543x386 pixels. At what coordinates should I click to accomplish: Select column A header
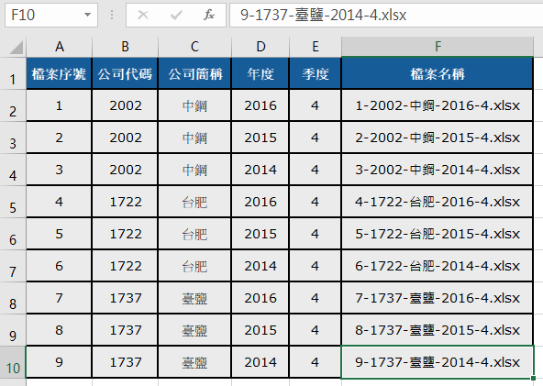[x=60, y=47]
